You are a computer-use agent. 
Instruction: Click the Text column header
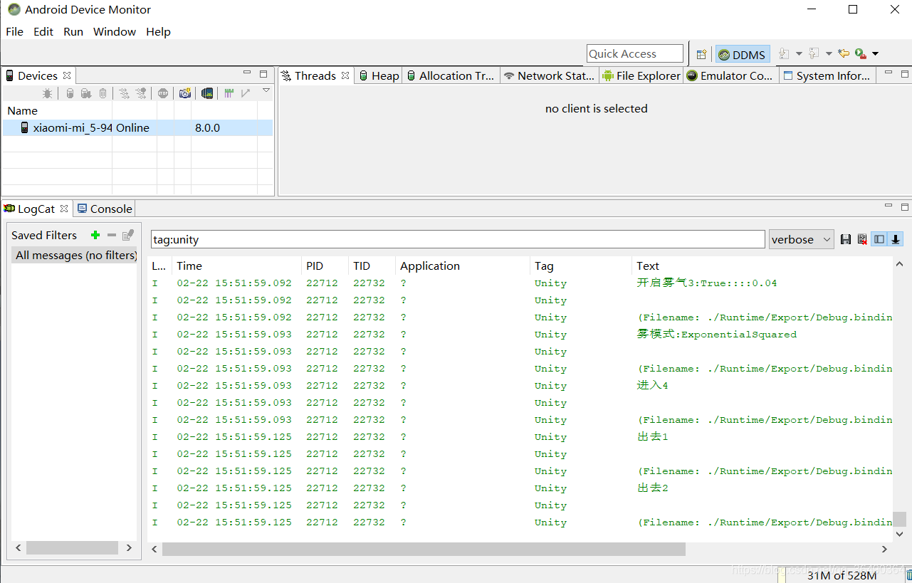[762, 266]
